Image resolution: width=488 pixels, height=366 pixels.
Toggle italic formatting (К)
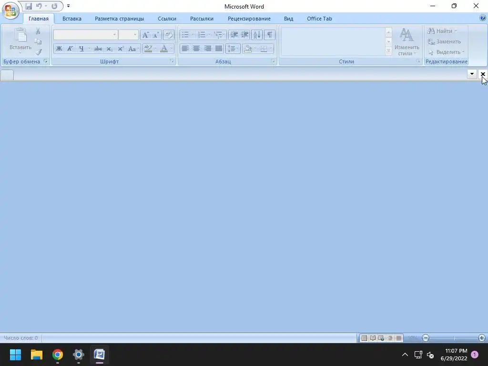tap(70, 49)
